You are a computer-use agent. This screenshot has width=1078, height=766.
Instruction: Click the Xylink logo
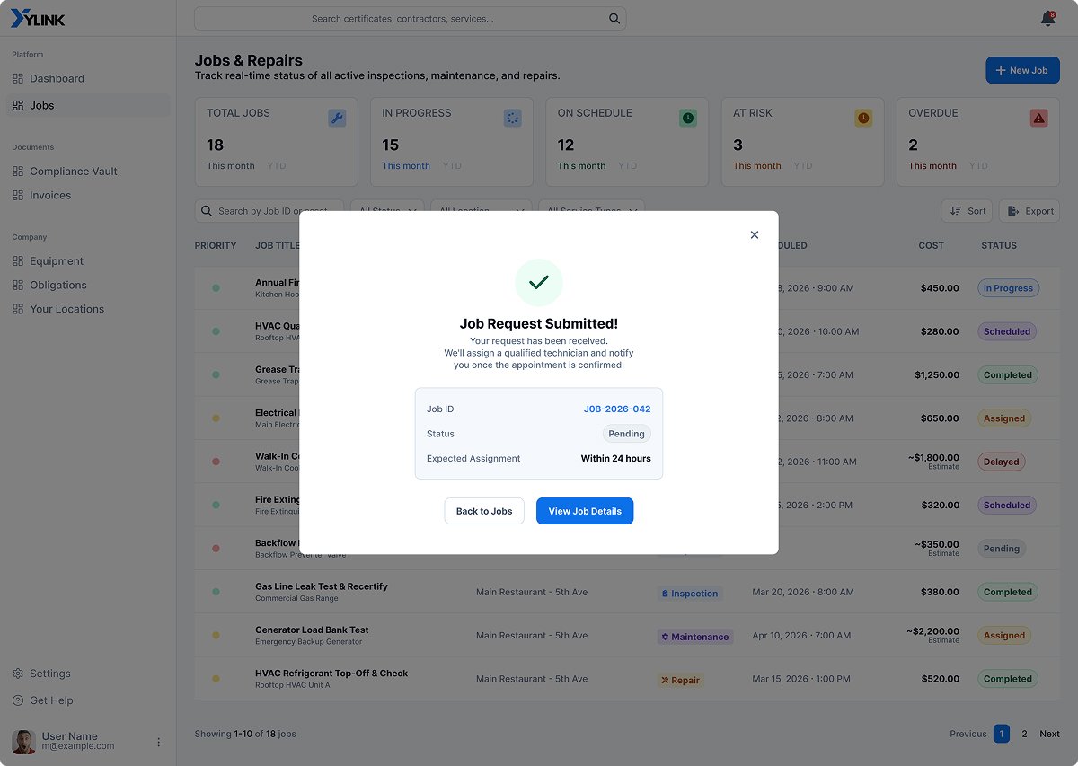coord(38,19)
